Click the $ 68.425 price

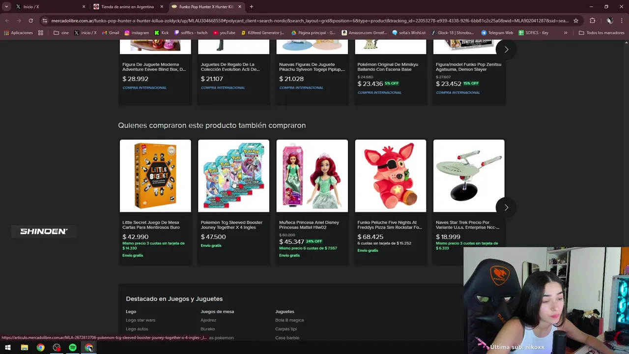point(371,237)
